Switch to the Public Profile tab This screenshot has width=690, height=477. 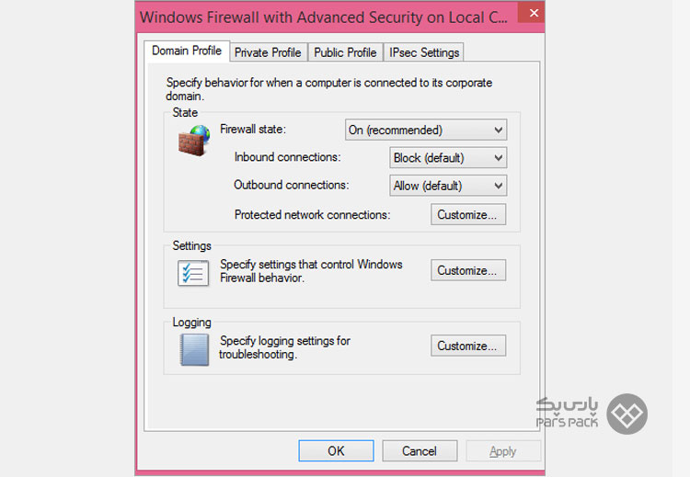pos(345,52)
